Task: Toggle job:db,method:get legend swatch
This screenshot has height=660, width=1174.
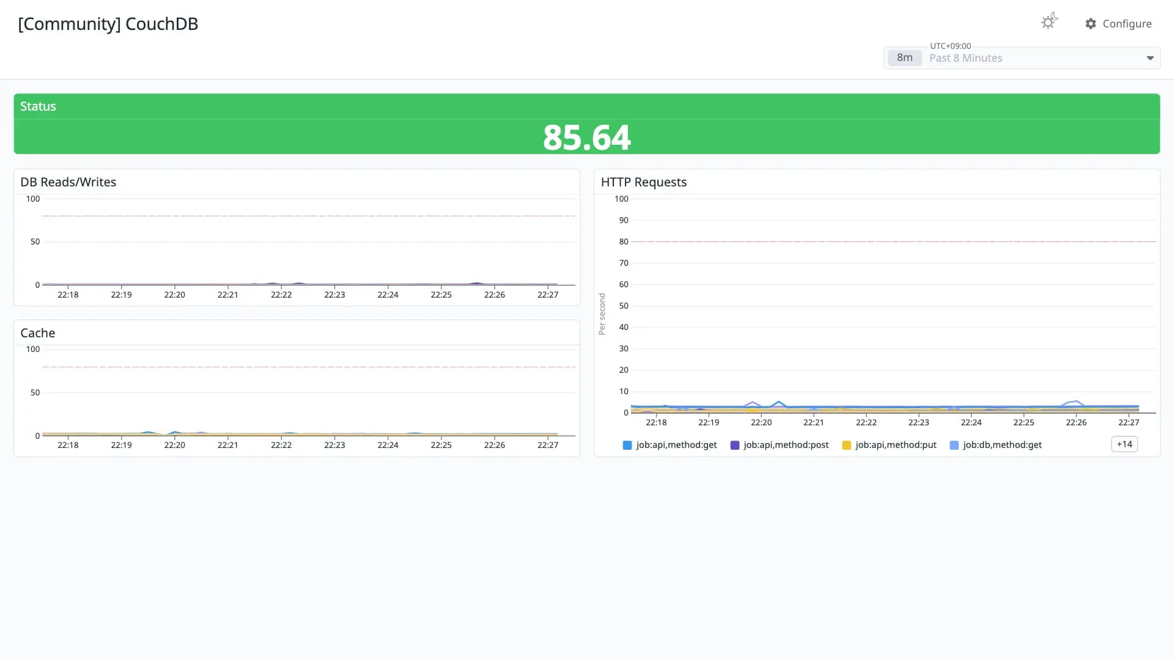Action: tap(954, 446)
